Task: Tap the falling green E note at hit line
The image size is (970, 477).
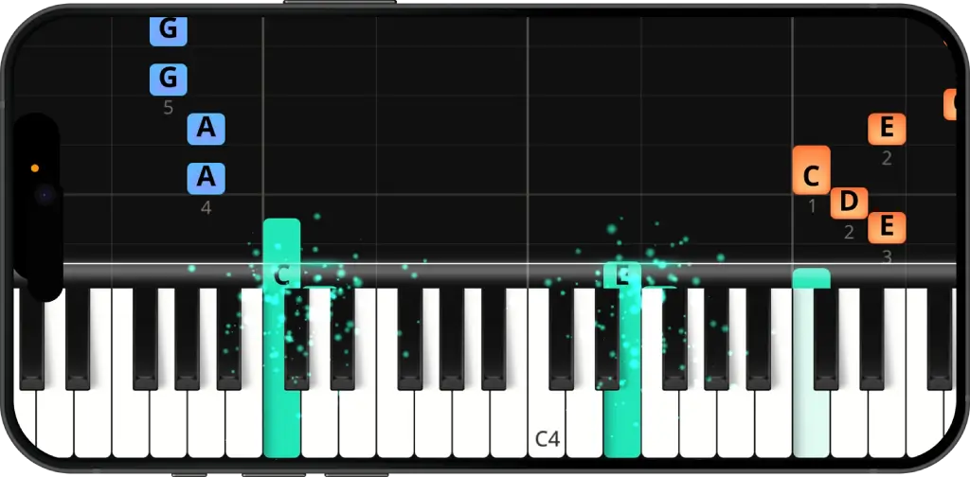Action: [621, 275]
